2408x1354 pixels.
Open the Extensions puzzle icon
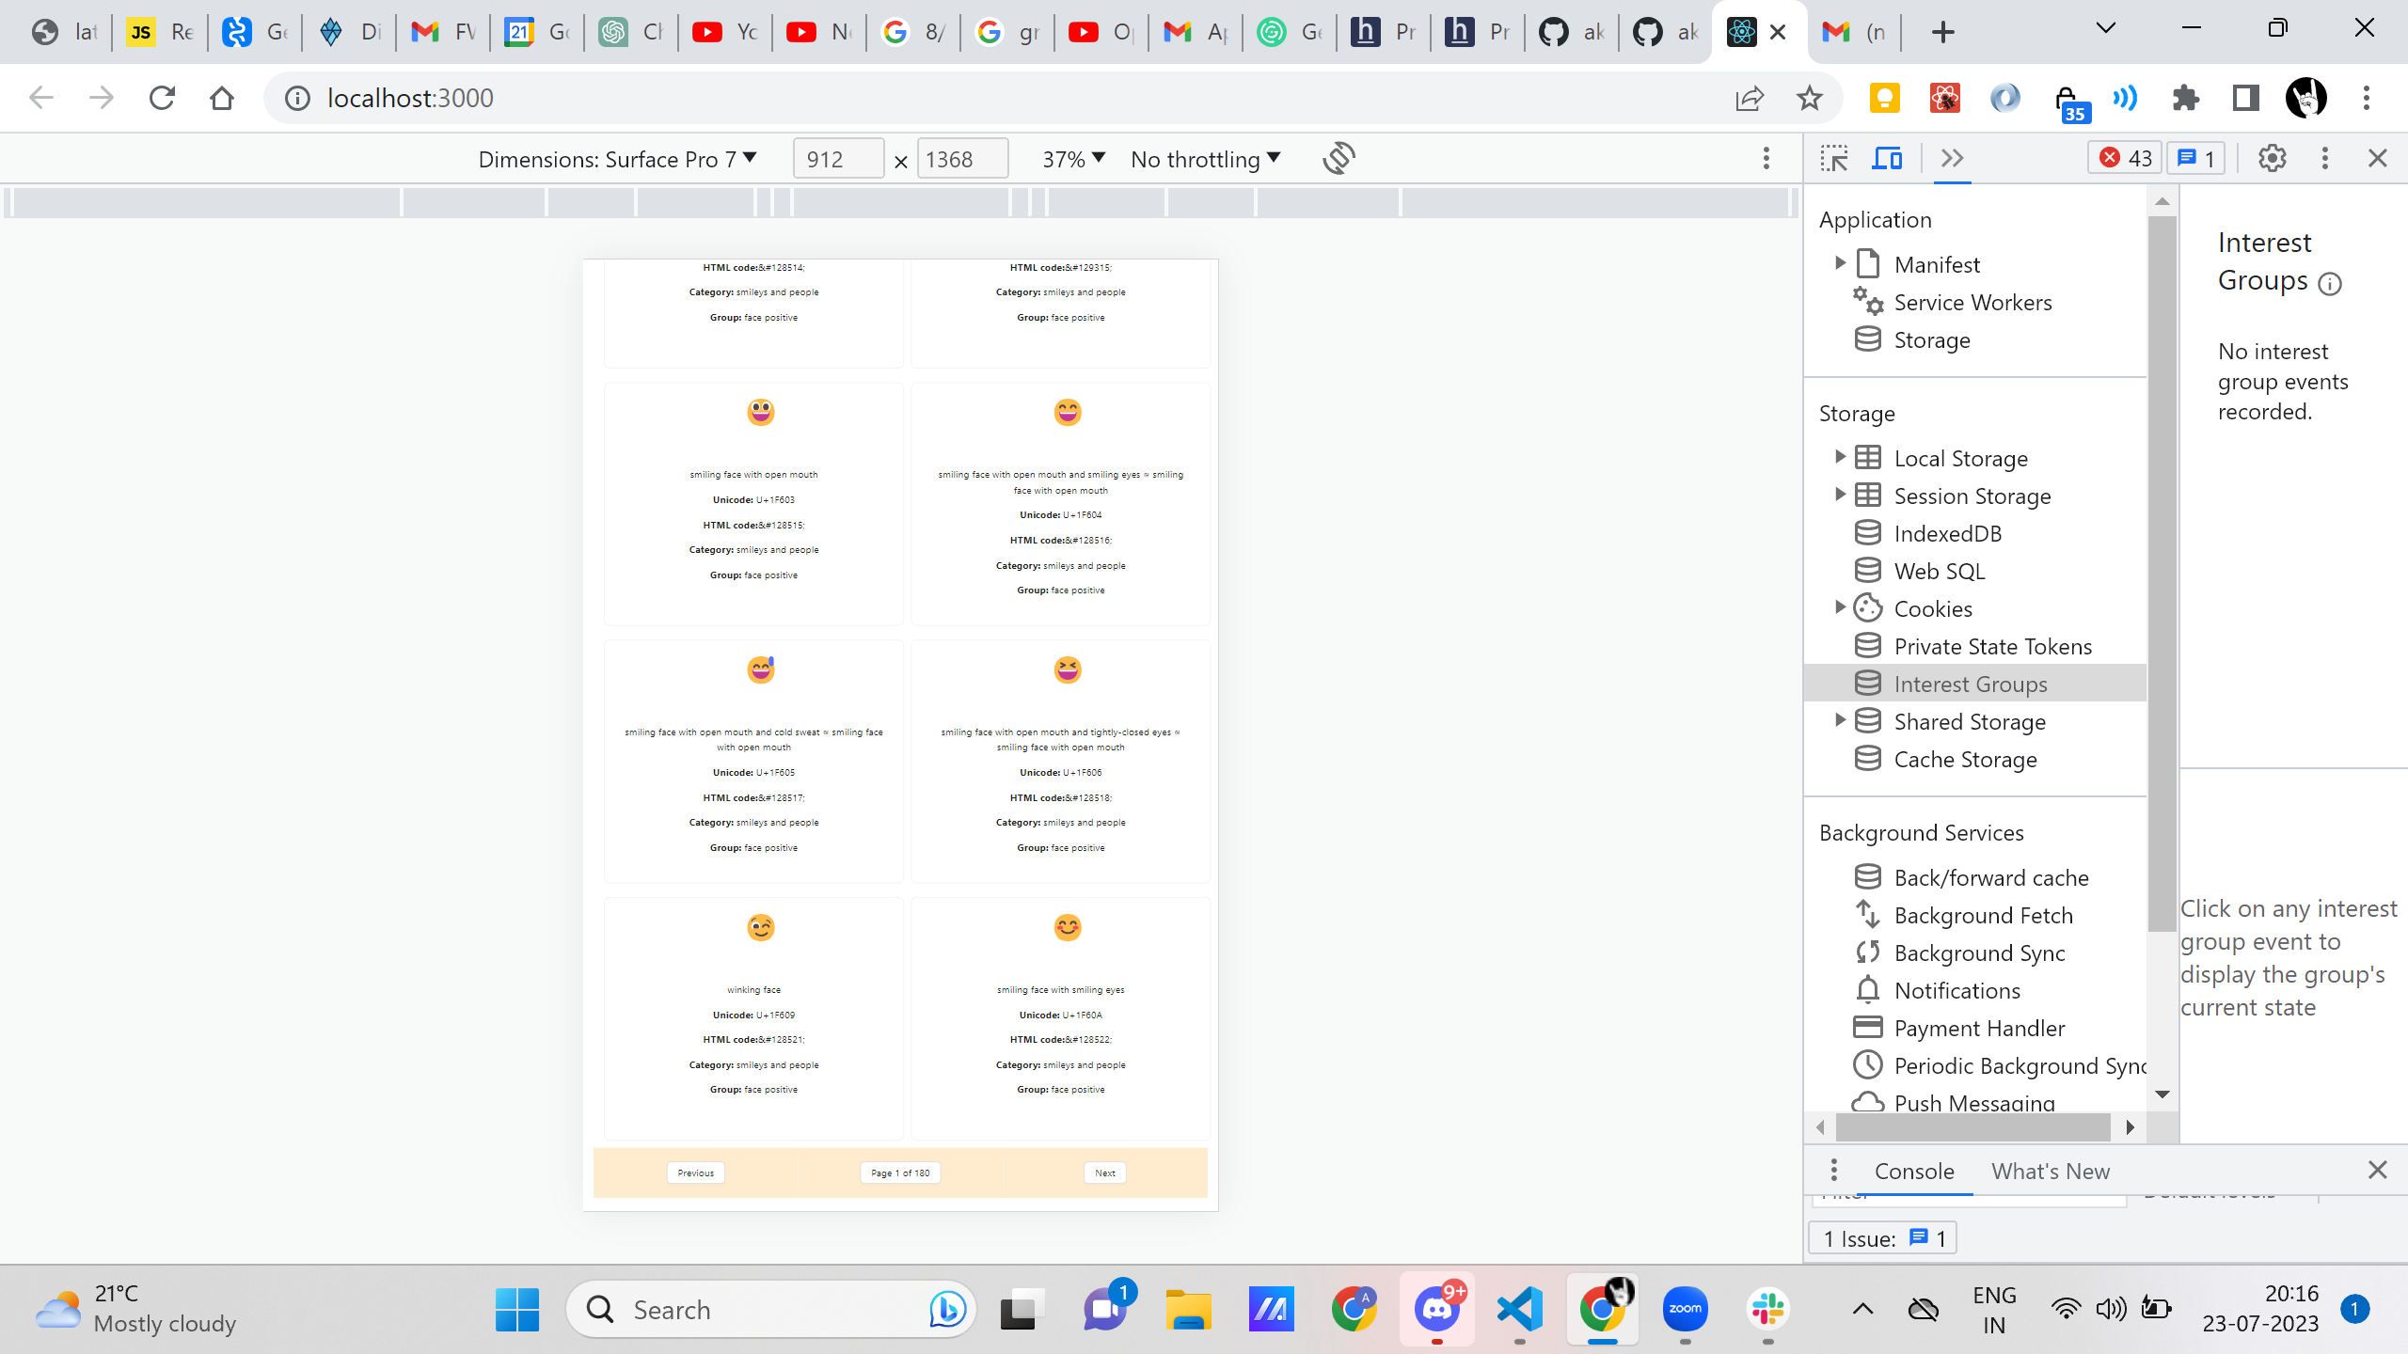click(2185, 98)
